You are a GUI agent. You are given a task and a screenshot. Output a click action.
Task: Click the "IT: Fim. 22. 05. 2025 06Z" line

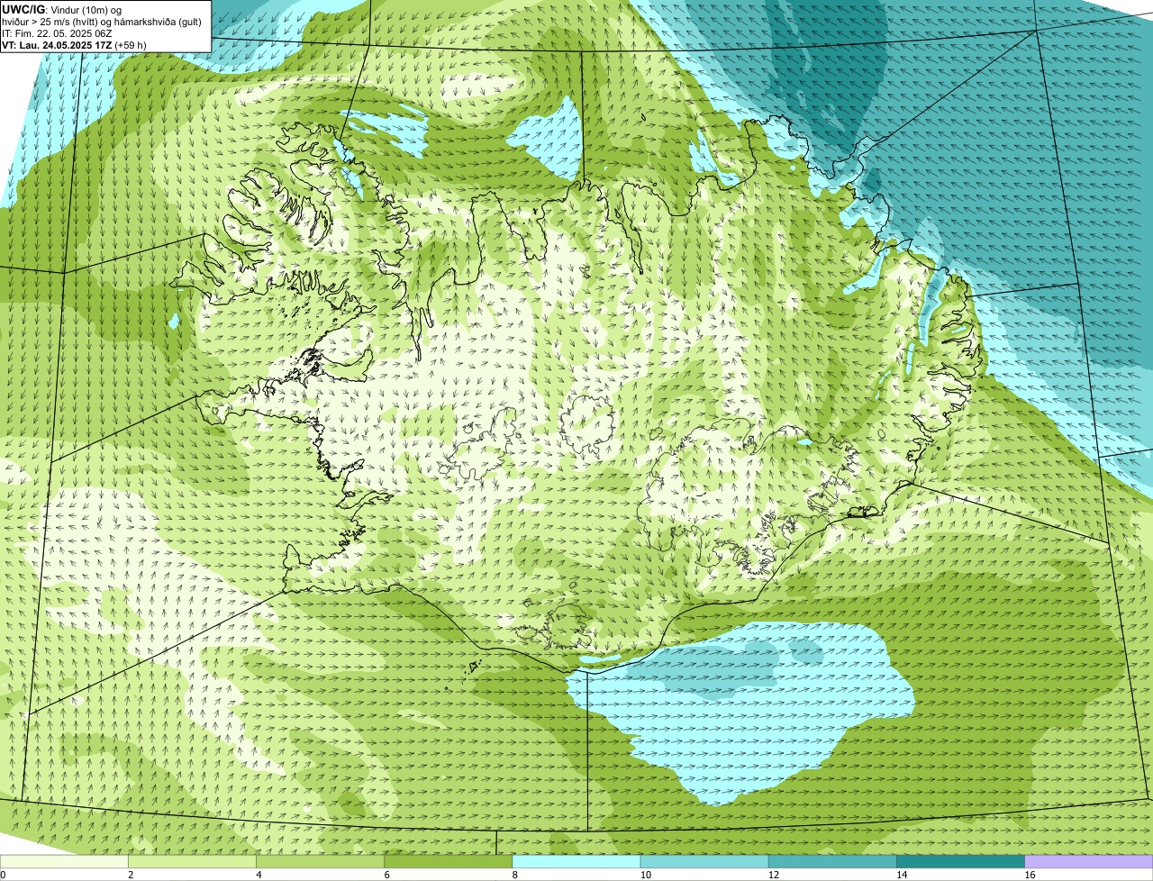57,33
